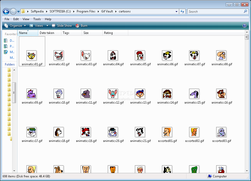Click the Back navigation arrow
The width and height of the screenshot is (251, 181).
click(x=6, y=12)
